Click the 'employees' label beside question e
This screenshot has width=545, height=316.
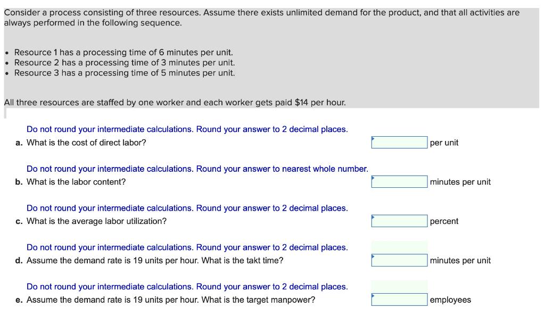[x=450, y=300]
